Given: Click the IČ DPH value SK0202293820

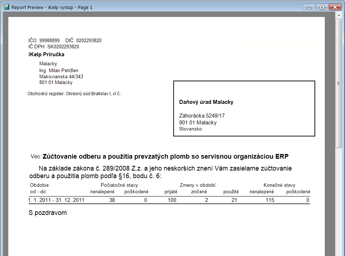Looking at the screenshot, I should pos(63,47).
